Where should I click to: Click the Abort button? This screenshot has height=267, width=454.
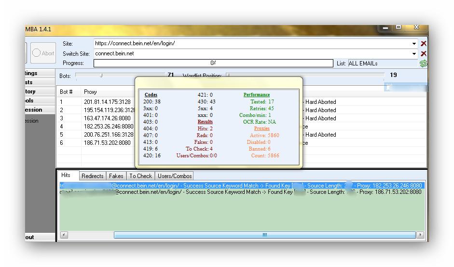point(43,53)
